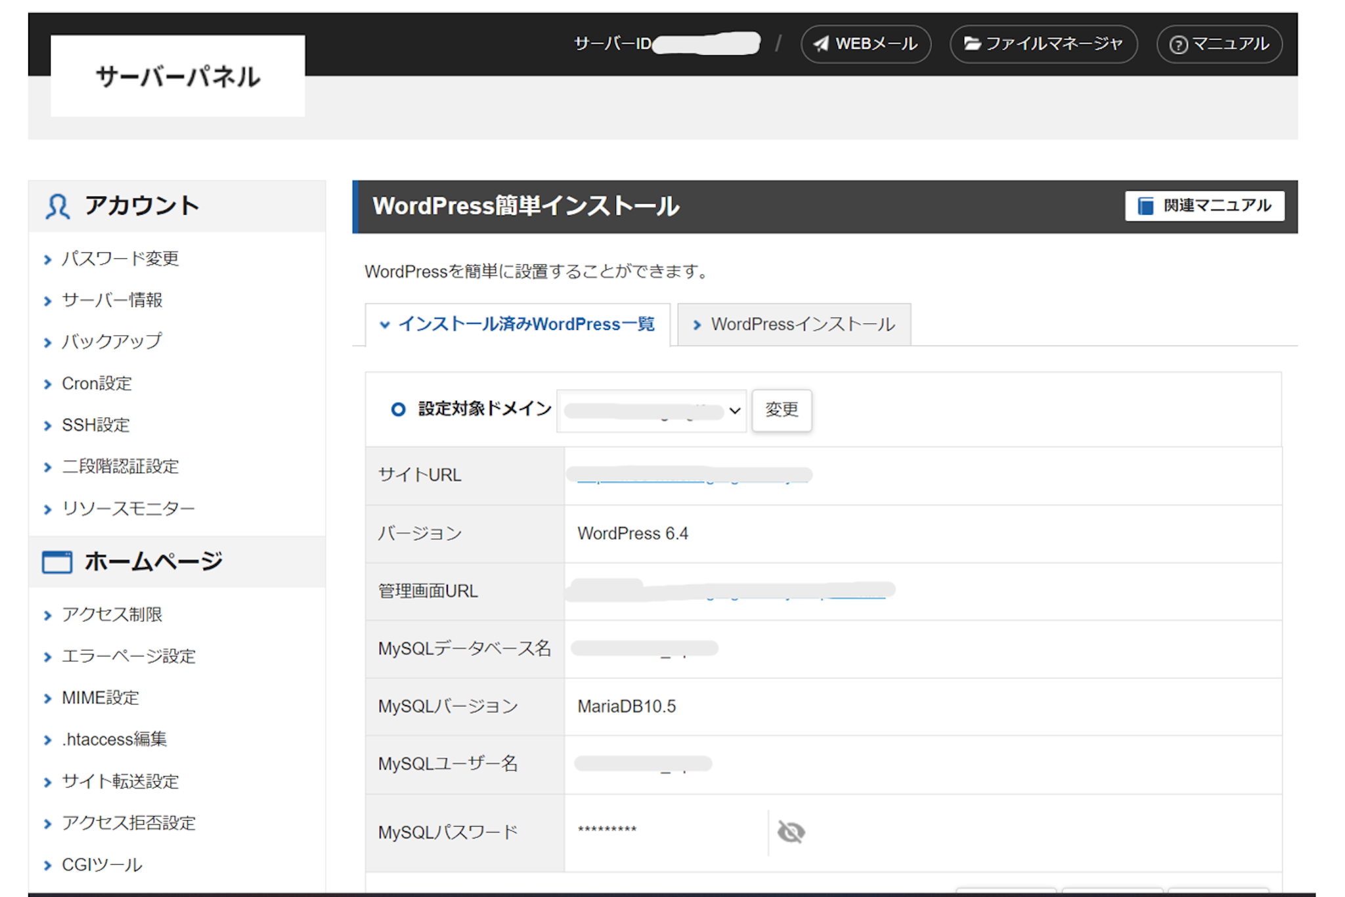Image resolution: width=1345 pixels, height=897 pixels.
Task: Expand インストール済みWordPress一覧 chevron
Action: click(x=385, y=325)
